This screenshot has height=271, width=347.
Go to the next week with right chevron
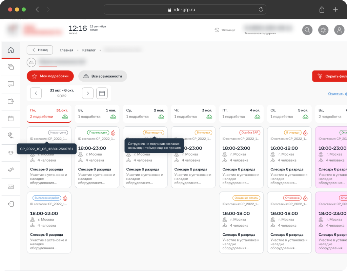pyautogui.click(x=88, y=93)
